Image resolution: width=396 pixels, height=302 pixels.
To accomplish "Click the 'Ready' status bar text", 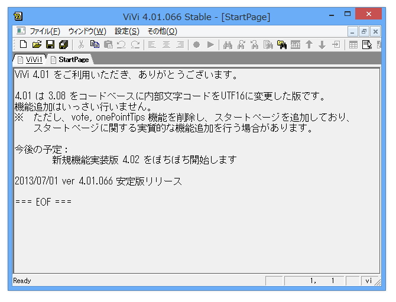I will point(22,281).
